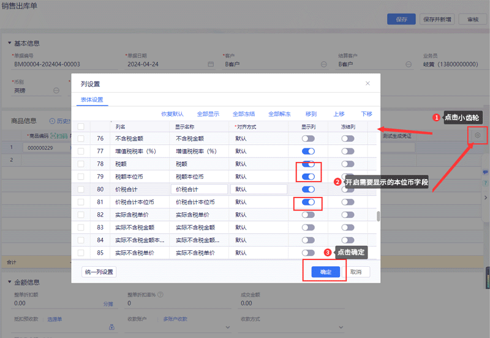Viewport: 490px width, 338px height.
Task: Click the 单据编号 field BM00004-202404-00003
Action: (65, 64)
